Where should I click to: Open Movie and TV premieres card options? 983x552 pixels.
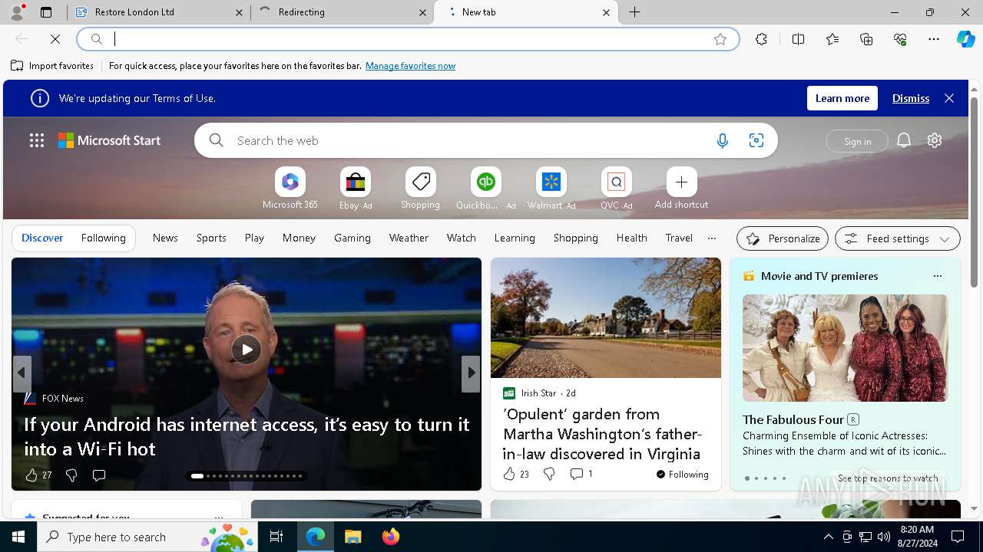coord(937,276)
